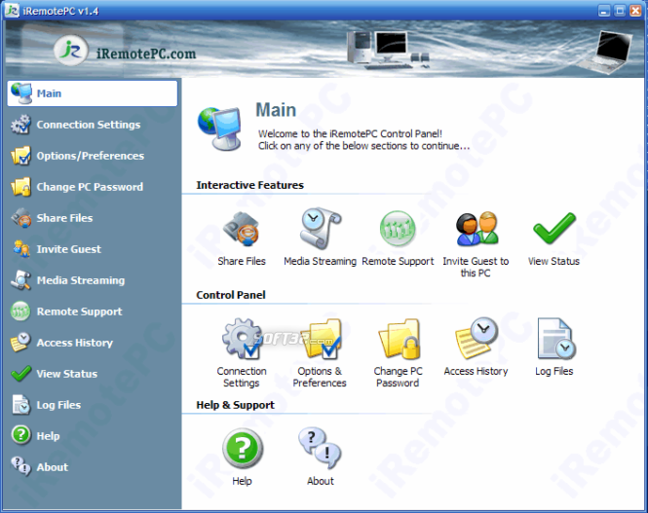648x513 pixels.
Task: Minimize the iRemotePC window
Action: coord(604,11)
